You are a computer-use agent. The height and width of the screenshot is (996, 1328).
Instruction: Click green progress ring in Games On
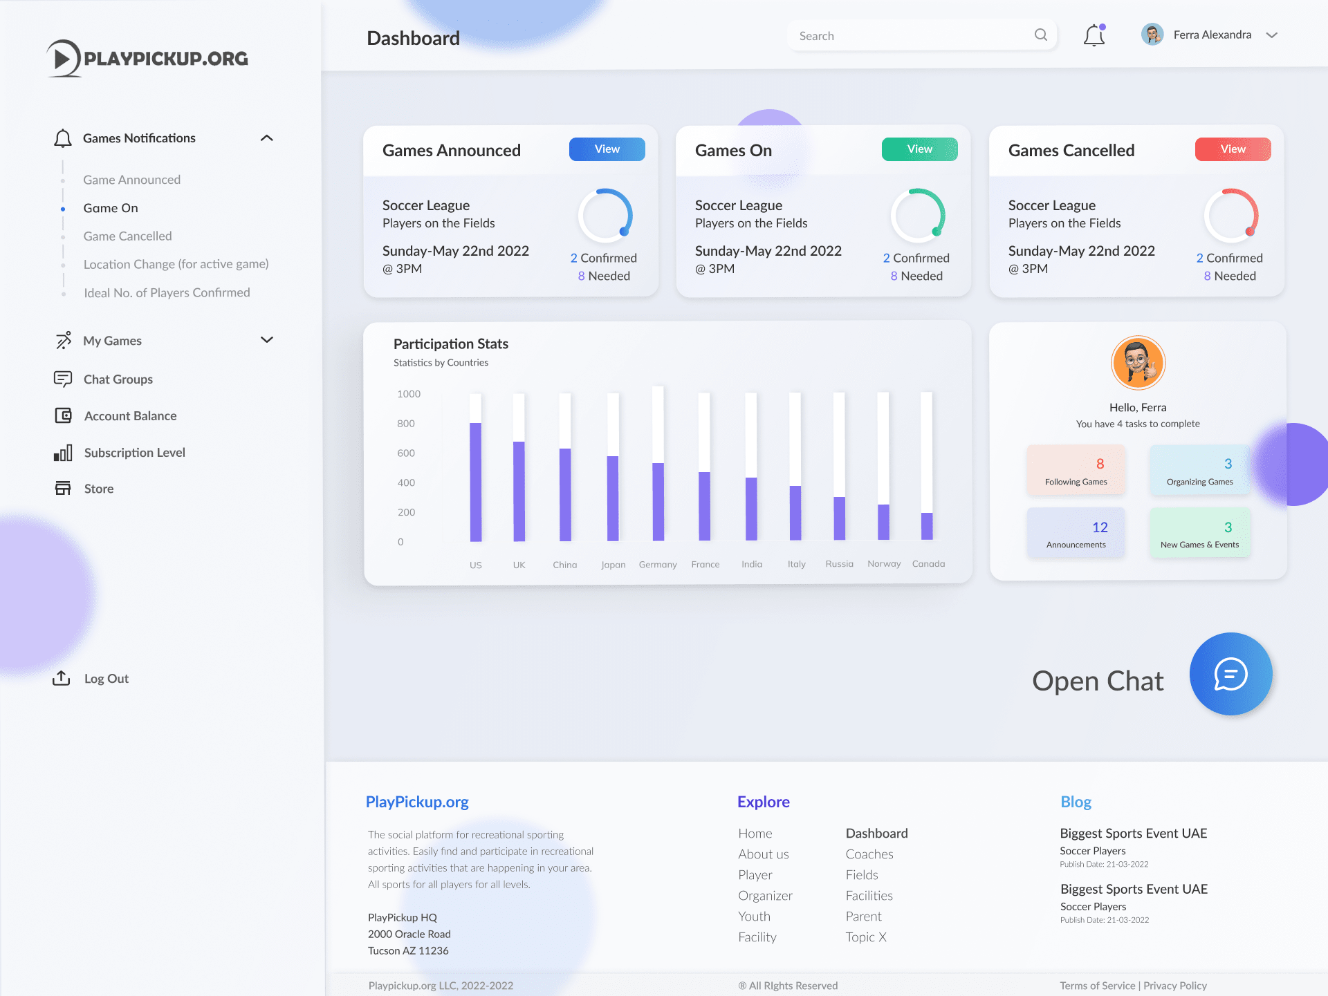coord(918,216)
